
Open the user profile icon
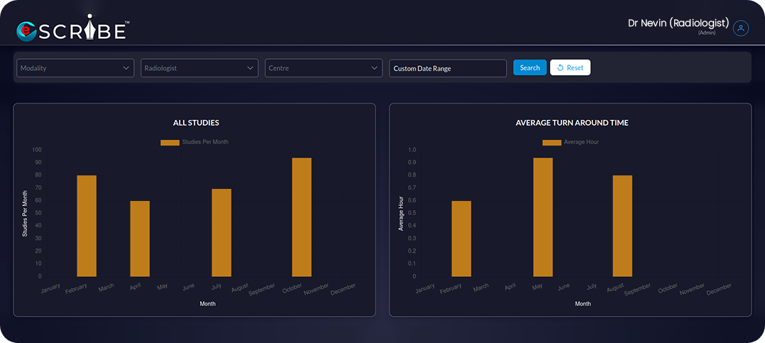tap(741, 28)
